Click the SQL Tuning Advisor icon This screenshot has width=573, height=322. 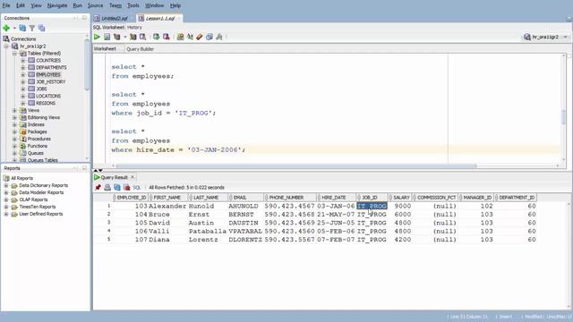click(142, 37)
